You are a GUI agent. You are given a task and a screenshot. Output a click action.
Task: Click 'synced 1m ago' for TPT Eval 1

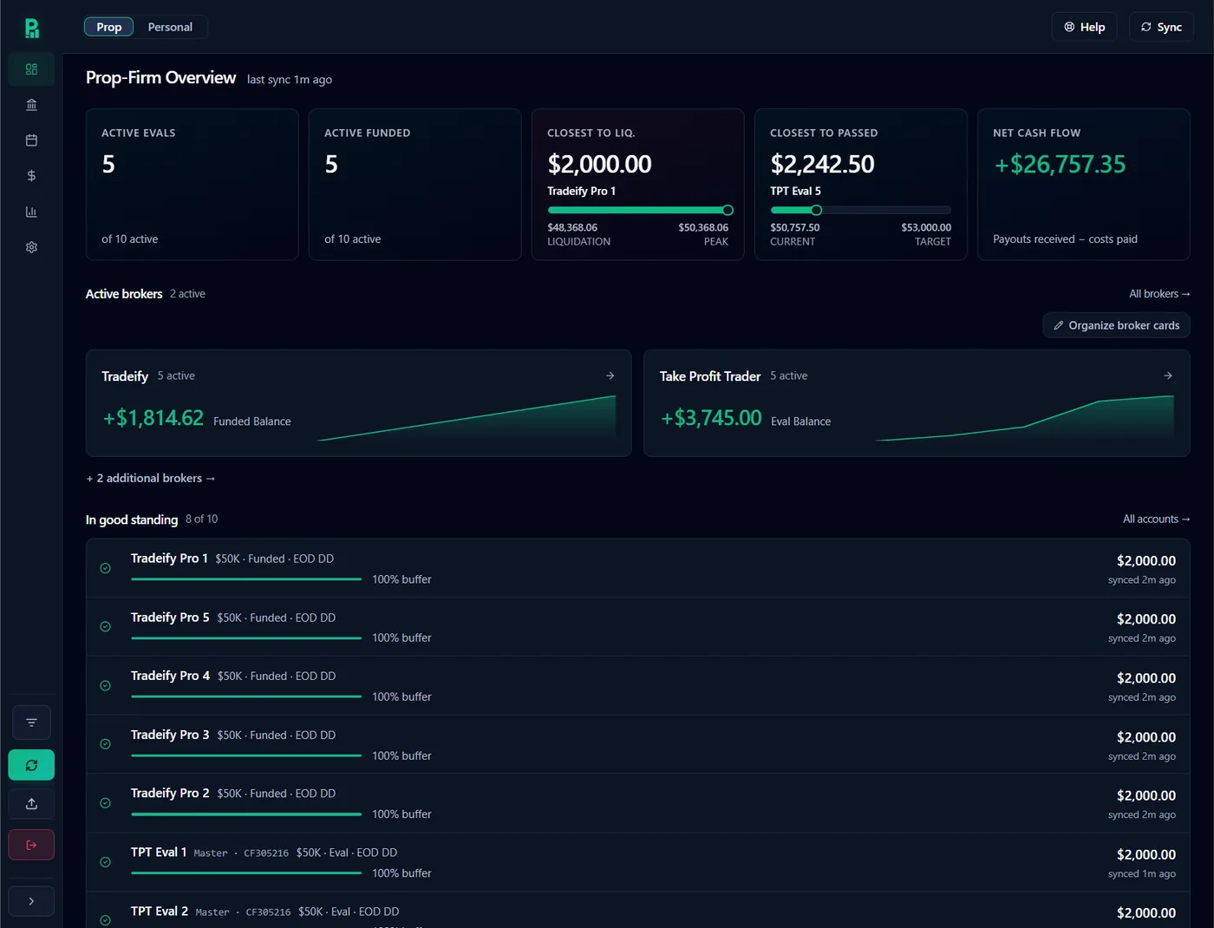point(1142,873)
